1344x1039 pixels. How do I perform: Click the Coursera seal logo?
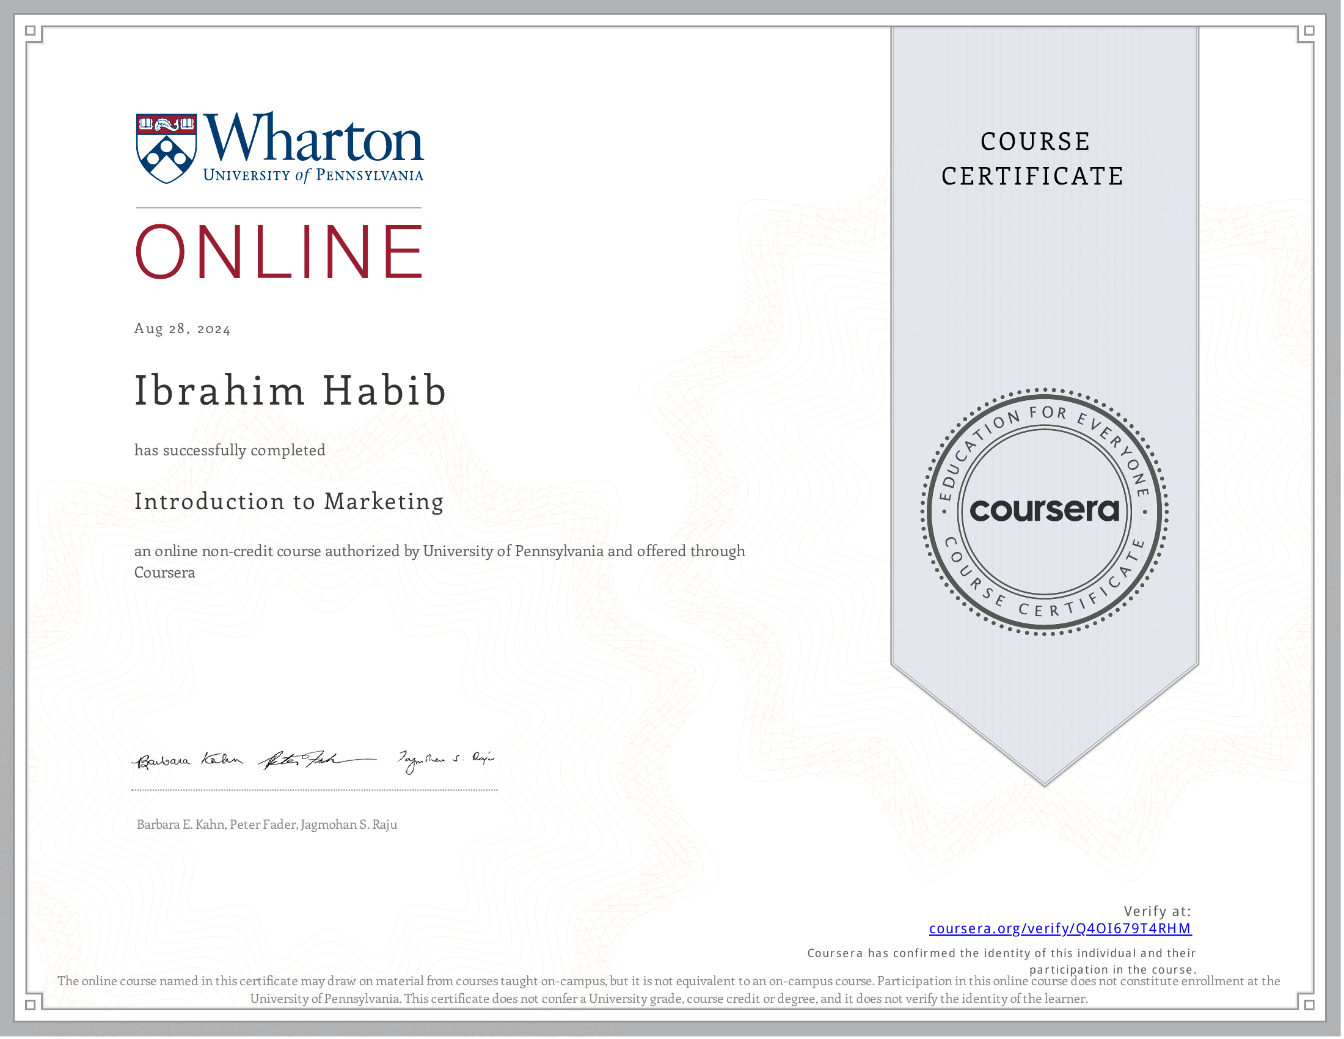coord(1045,512)
